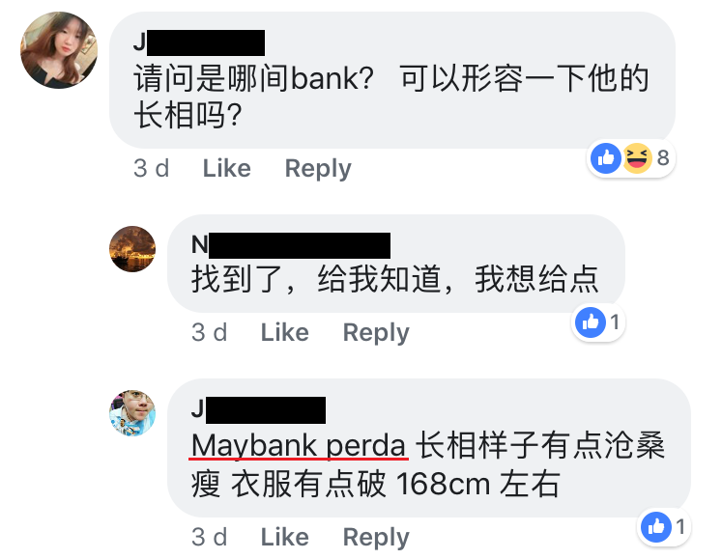Click the underlined Maybank perda text
This screenshot has height=559, width=722.
[299, 446]
